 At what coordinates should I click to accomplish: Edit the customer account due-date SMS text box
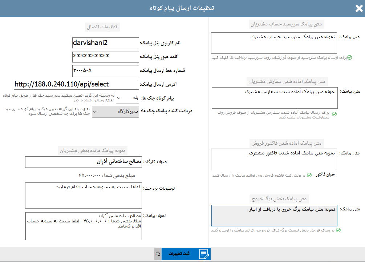click(274, 43)
